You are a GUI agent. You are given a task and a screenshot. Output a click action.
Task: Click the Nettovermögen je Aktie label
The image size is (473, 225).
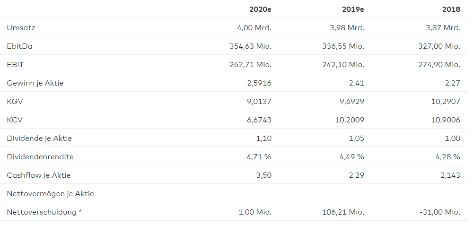(x=51, y=194)
